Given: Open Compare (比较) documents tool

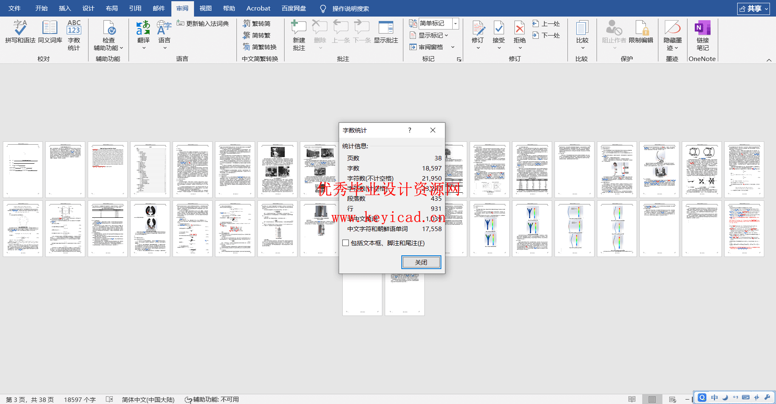Looking at the screenshot, I should (x=582, y=32).
